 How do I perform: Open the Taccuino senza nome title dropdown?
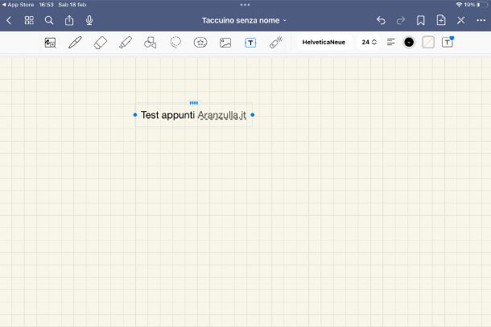tap(244, 21)
